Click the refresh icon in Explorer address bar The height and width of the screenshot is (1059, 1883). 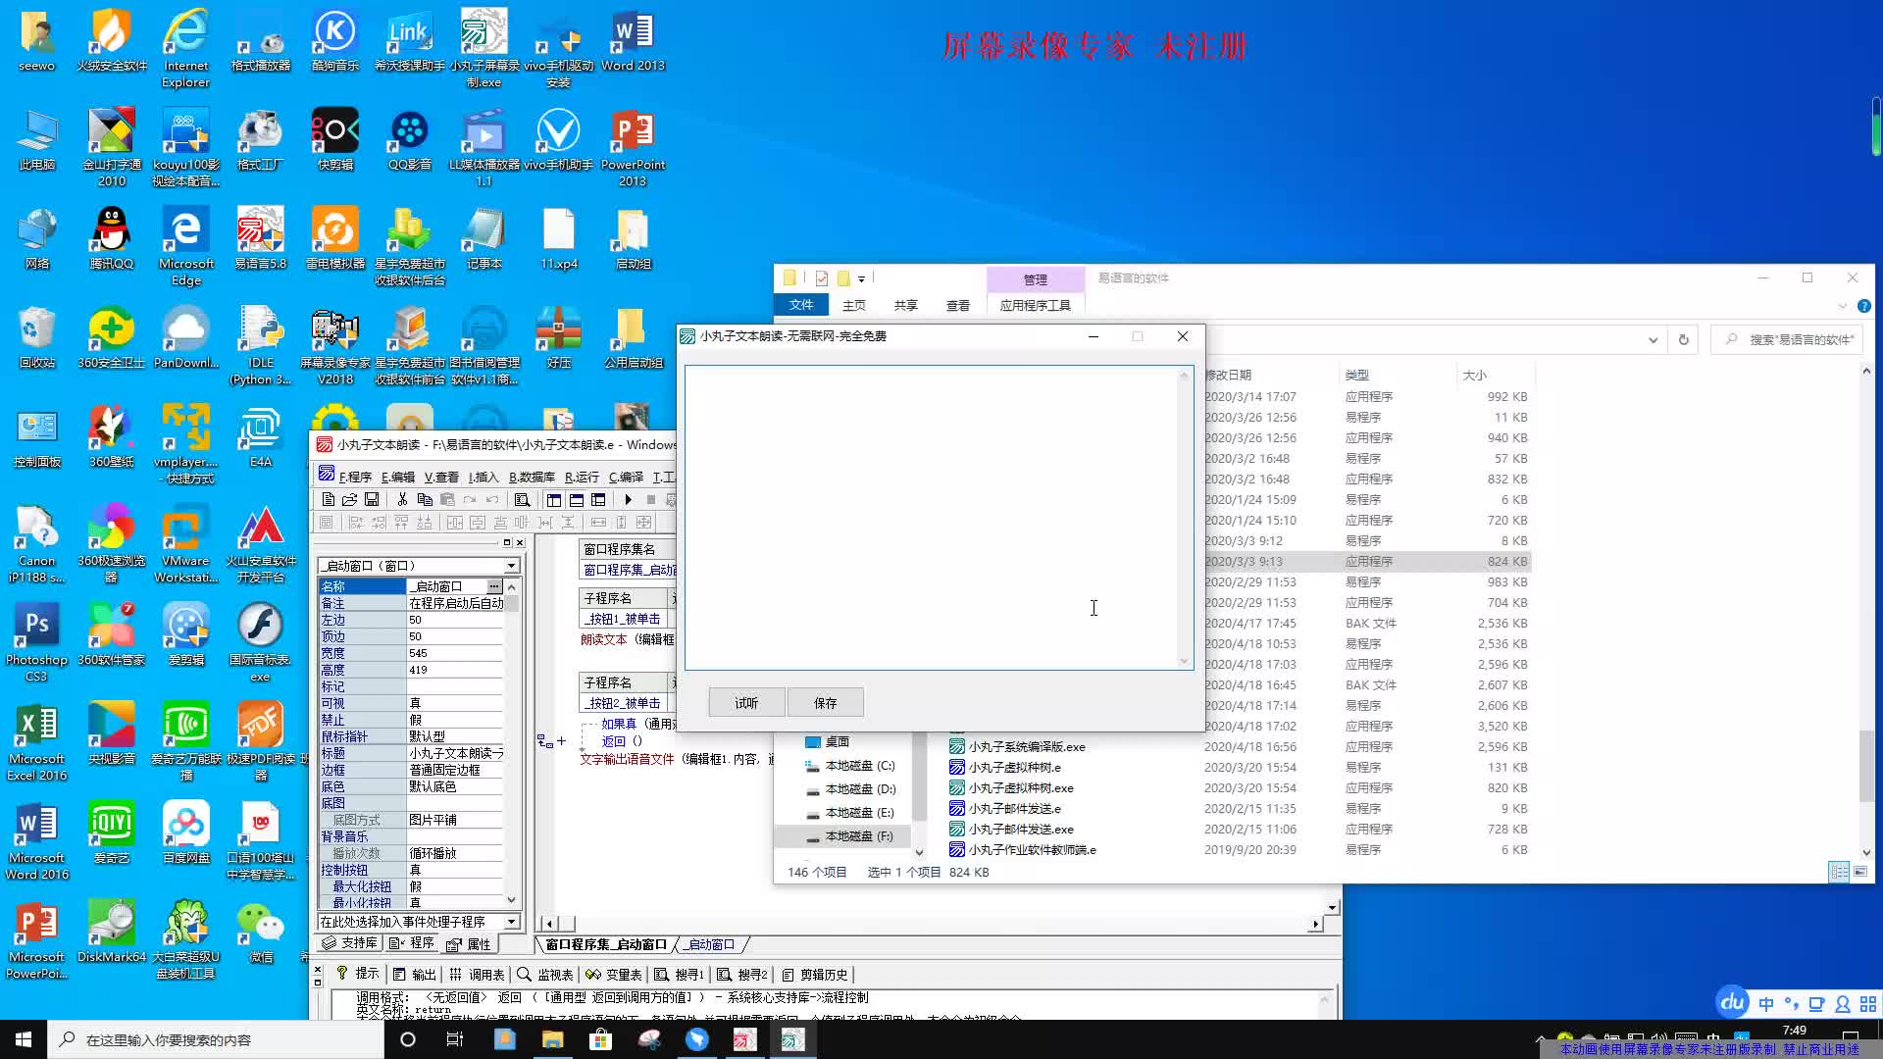[x=1684, y=339]
